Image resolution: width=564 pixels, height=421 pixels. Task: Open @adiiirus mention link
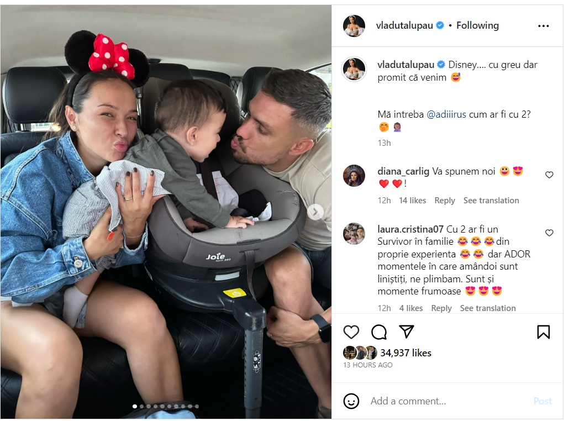(x=446, y=114)
